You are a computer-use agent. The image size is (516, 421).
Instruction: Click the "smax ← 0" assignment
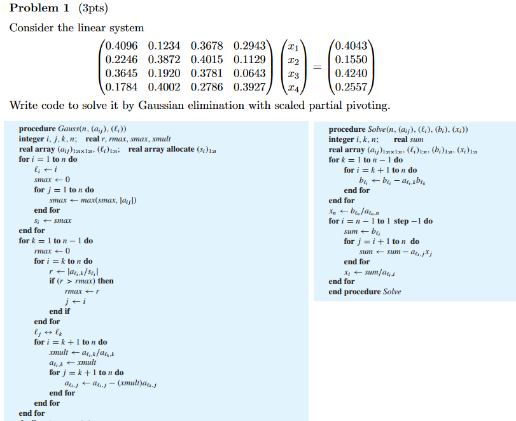pos(52,180)
